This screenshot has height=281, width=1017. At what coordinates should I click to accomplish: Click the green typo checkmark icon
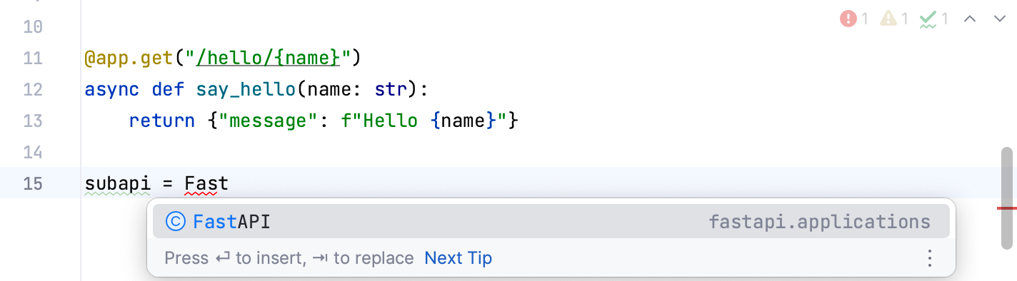click(x=928, y=19)
